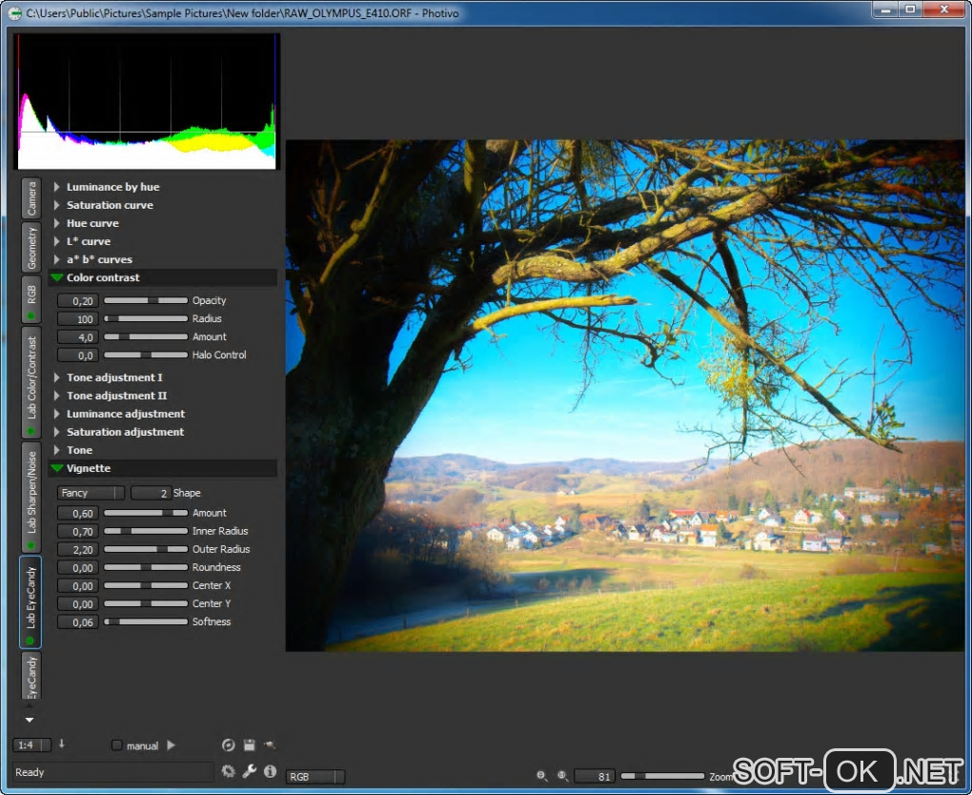Click the Opacity value field 0,20
Screen dimensions: 972x795
pyautogui.click(x=77, y=301)
